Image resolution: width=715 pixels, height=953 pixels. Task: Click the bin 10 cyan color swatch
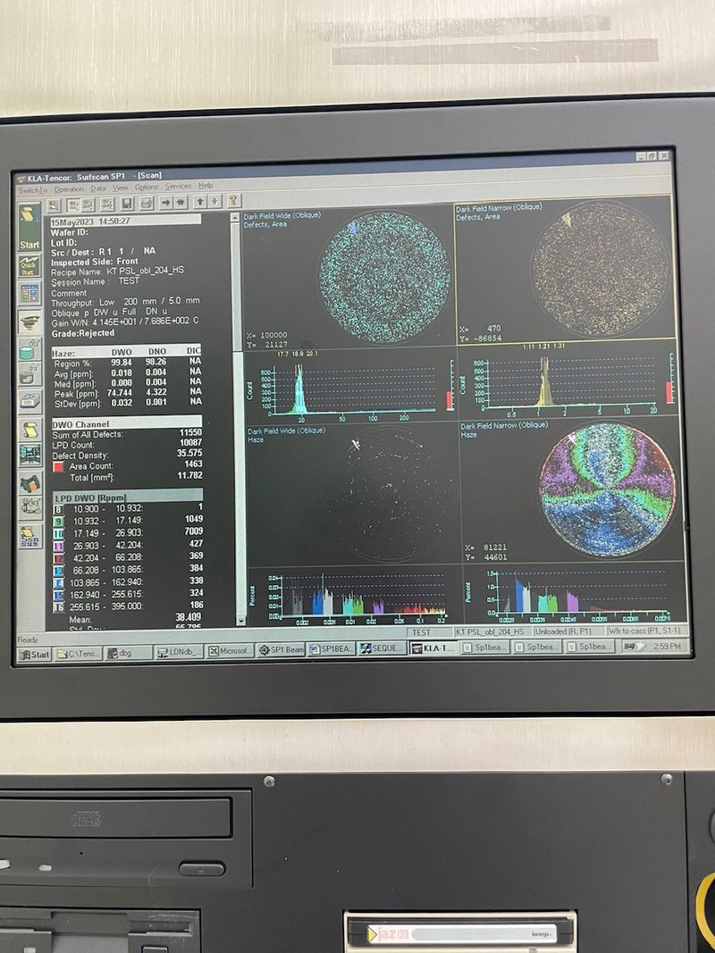[58, 533]
